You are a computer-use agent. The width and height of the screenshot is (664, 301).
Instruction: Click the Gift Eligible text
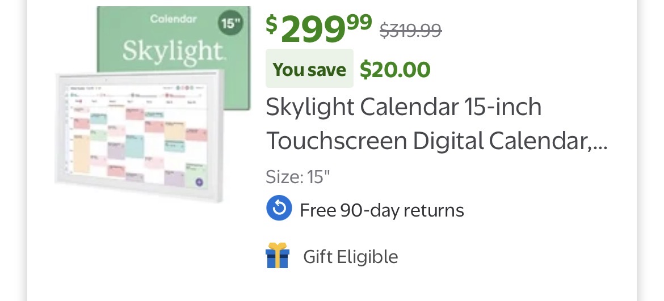350,257
